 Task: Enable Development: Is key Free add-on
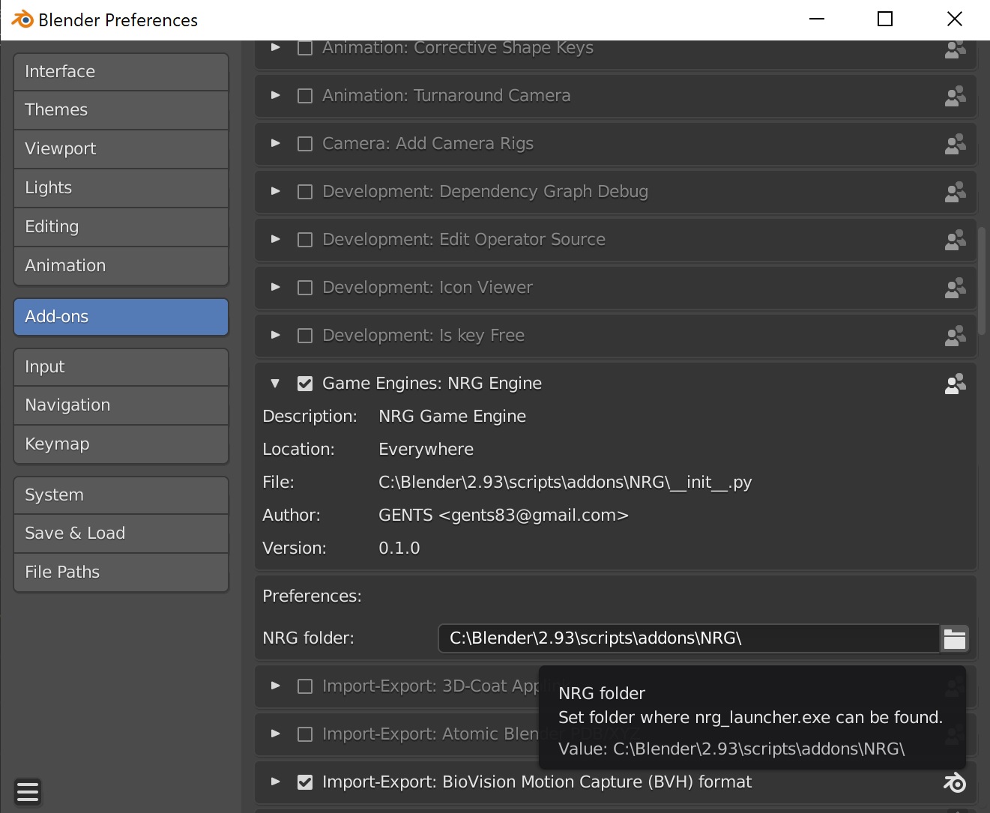305,336
